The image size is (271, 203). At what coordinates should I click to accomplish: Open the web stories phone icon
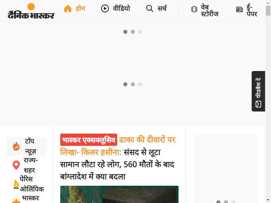pos(194,9)
